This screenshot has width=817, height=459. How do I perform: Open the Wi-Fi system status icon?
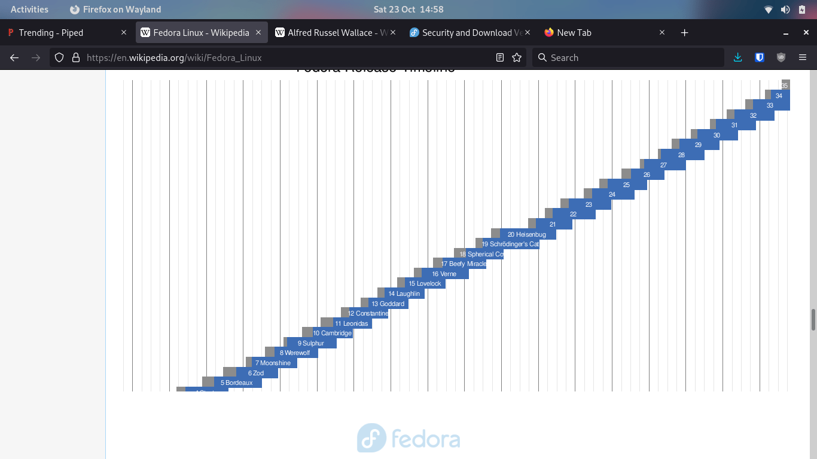pyautogui.click(x=769, y=9)
